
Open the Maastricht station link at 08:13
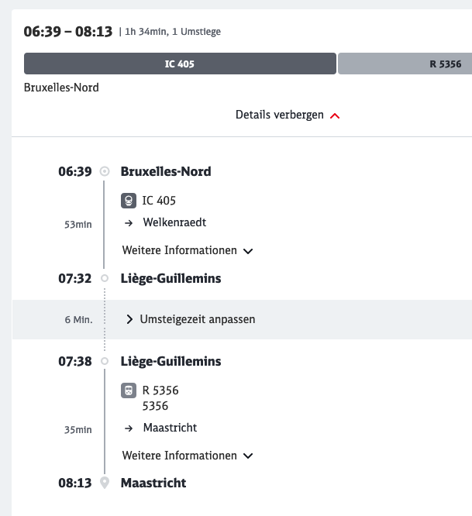point(153,483)
